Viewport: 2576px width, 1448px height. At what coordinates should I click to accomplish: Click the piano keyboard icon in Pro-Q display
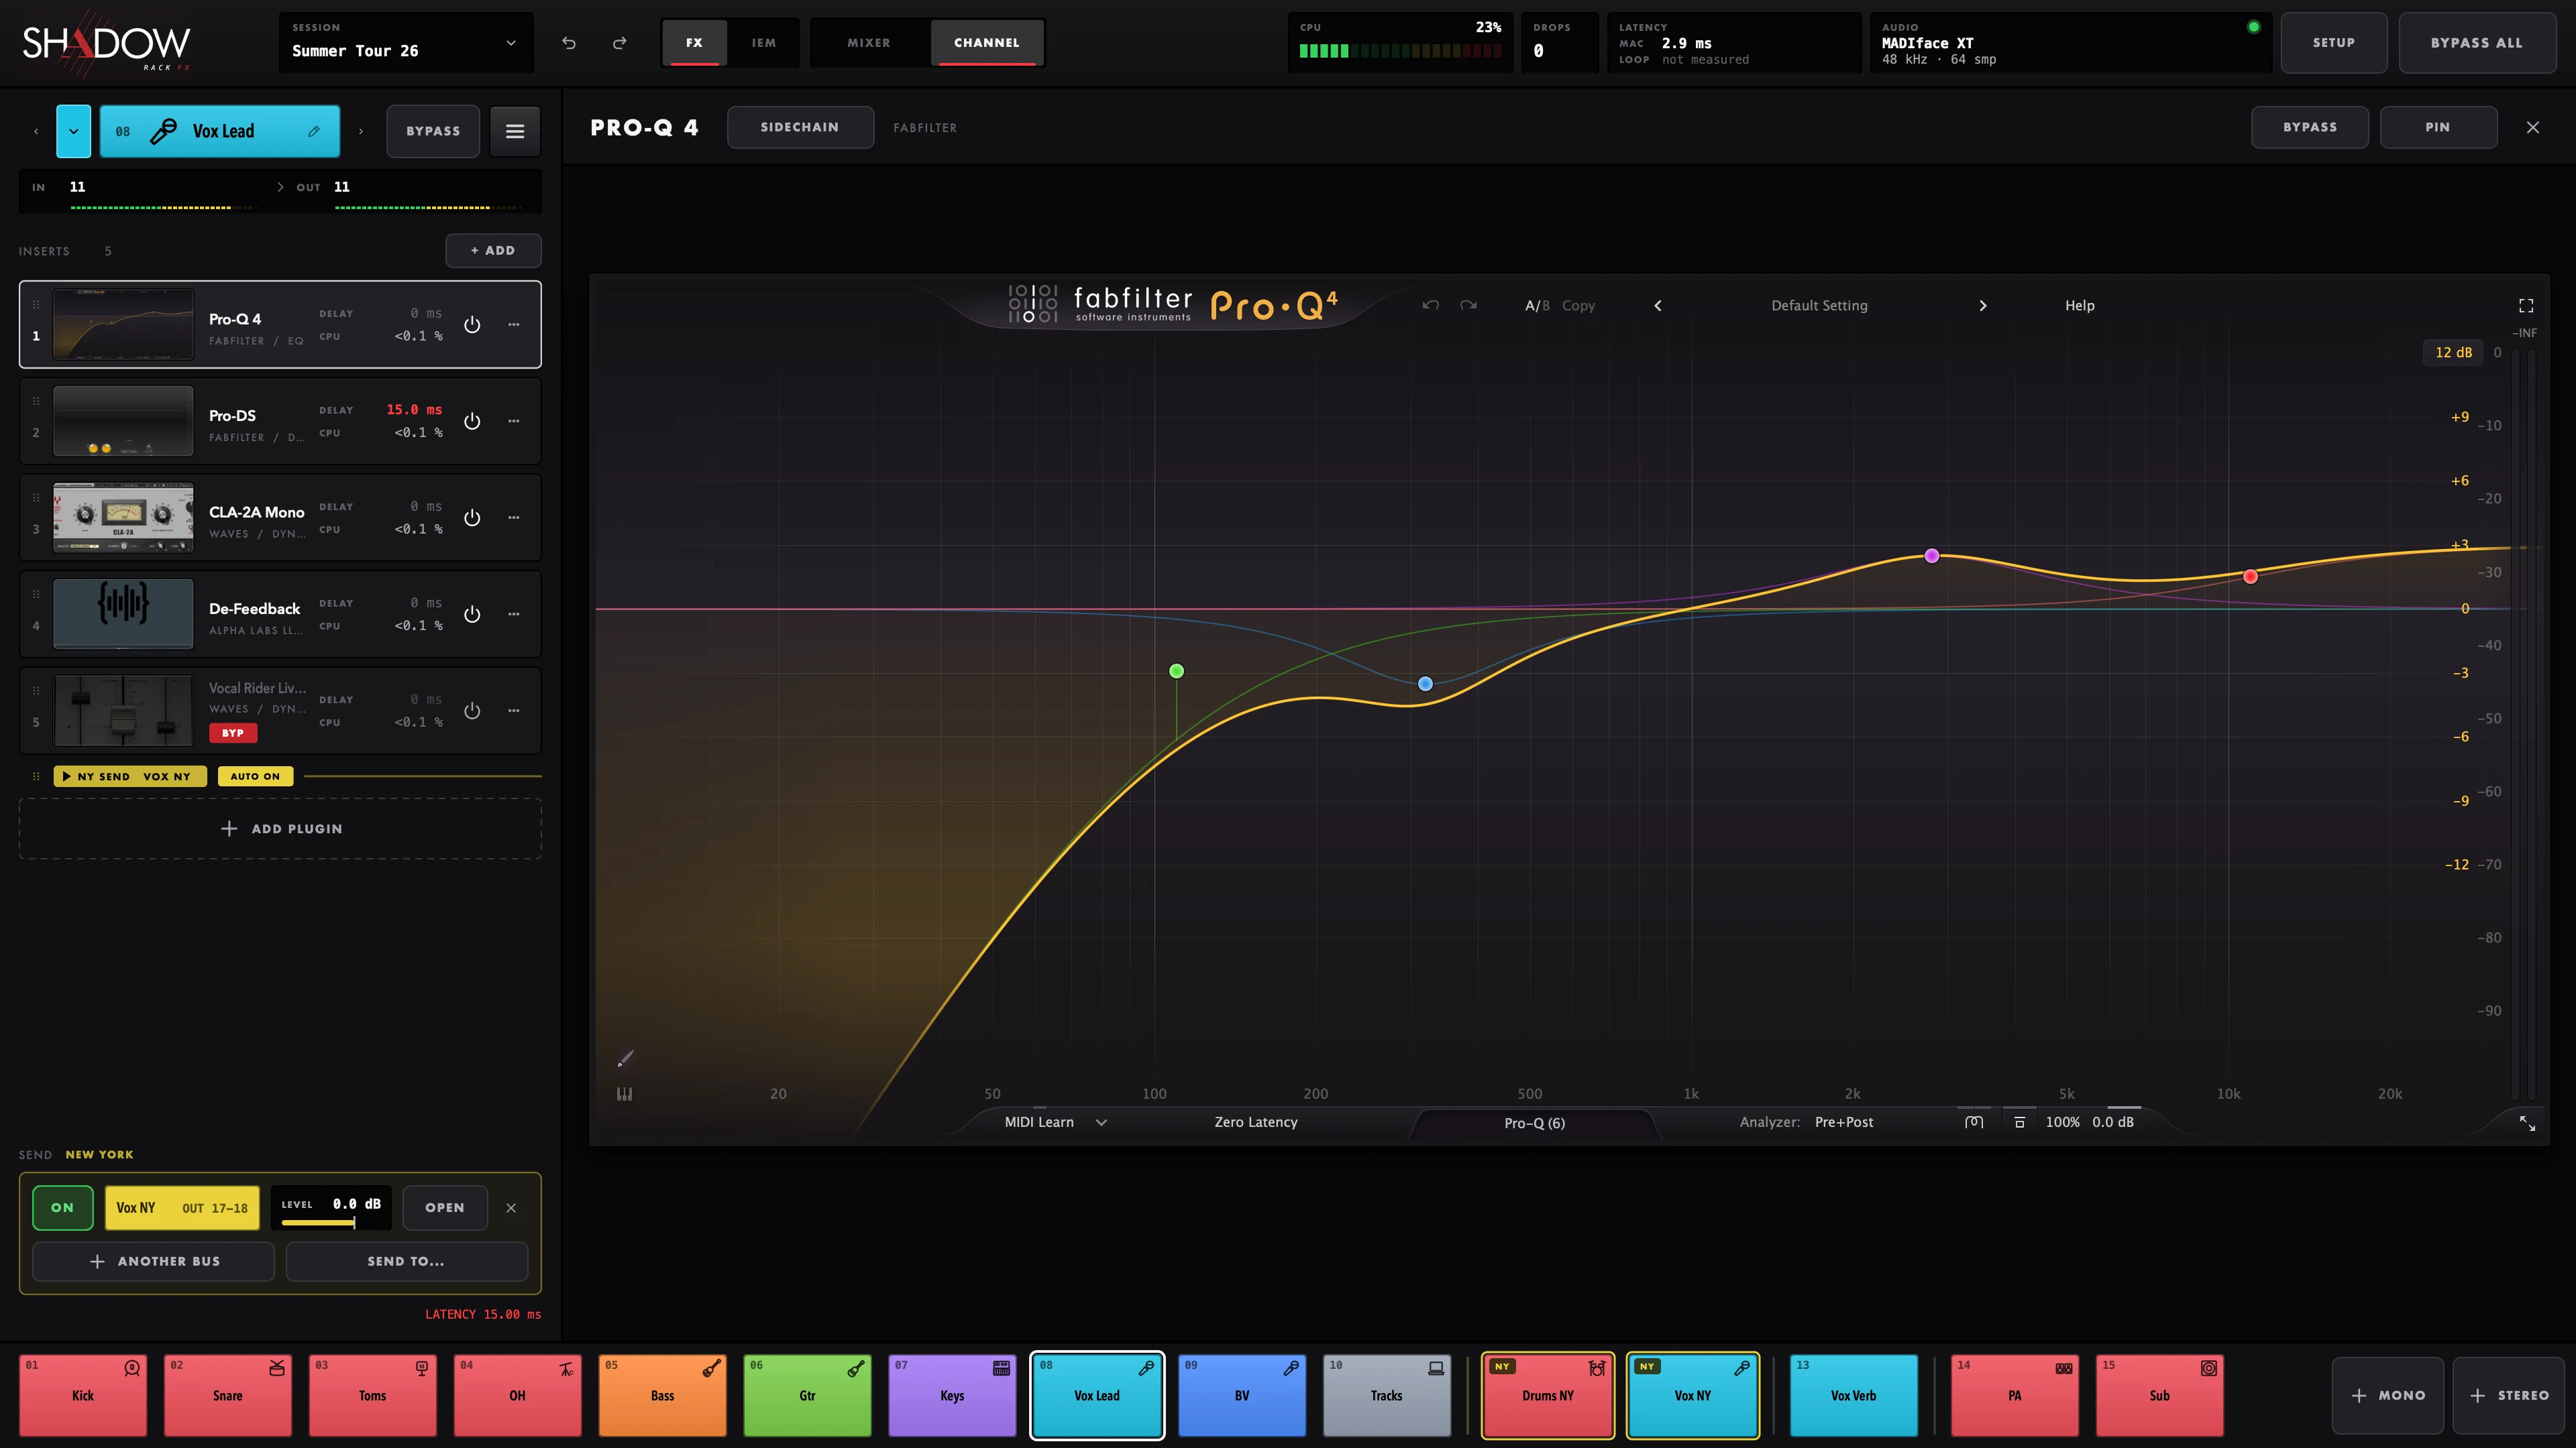(x=625, y=1094)
